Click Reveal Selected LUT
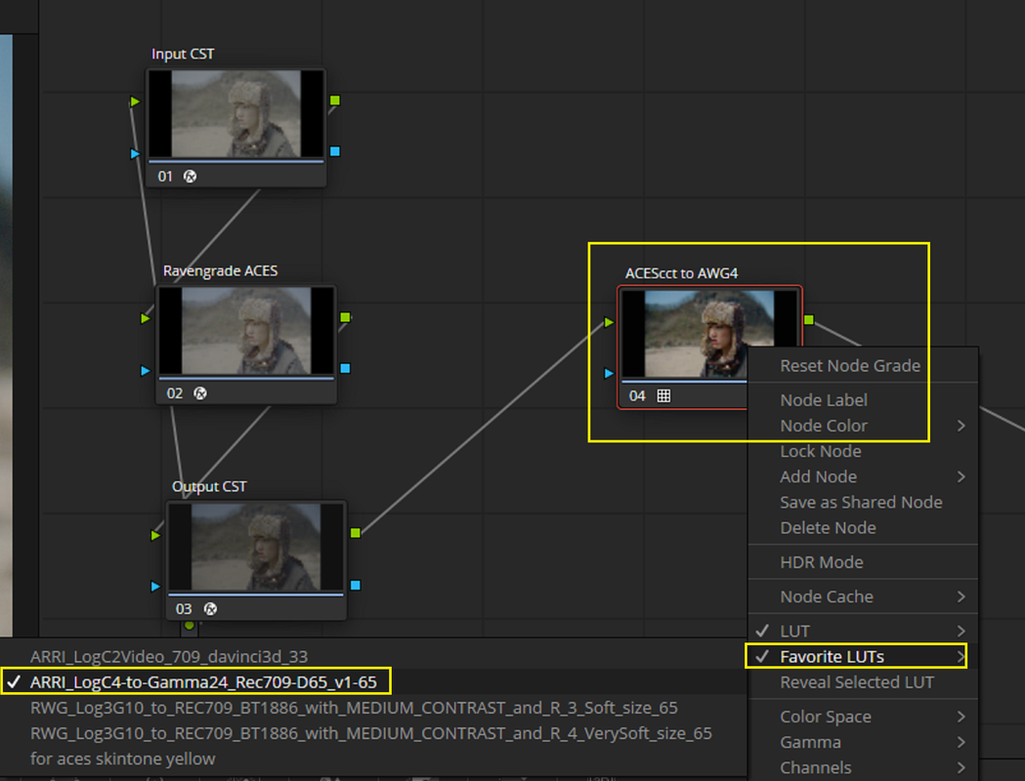The width and height of the screenshot is (1025, 781). 863,682
